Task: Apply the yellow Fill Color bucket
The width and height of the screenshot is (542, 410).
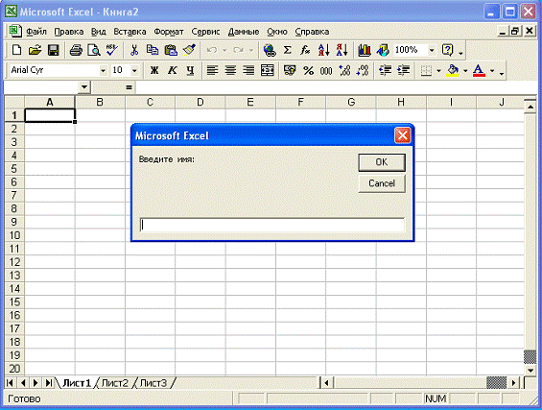Action: pos(453,71)
